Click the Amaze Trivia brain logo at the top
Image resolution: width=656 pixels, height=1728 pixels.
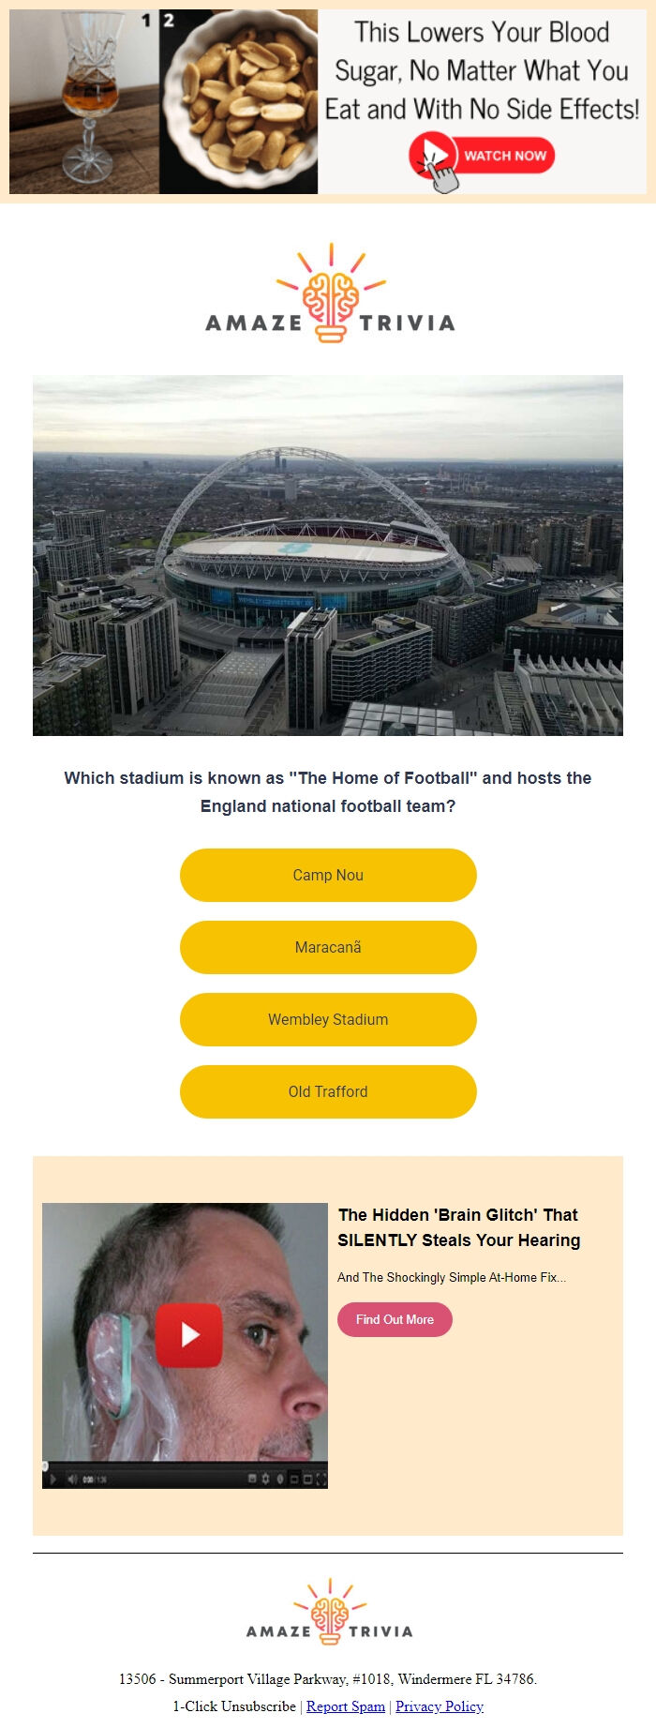pos(328,292)
